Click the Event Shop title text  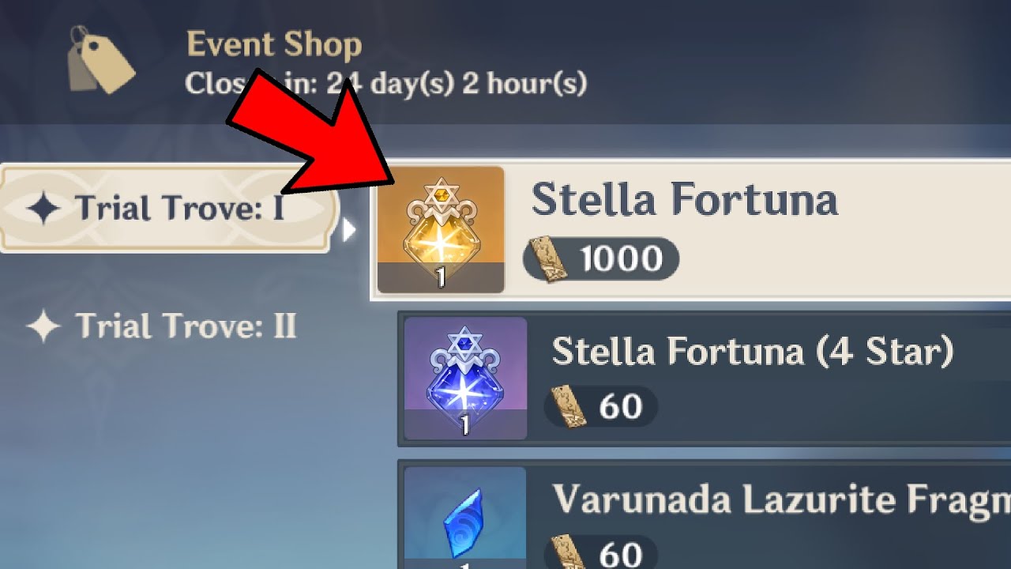point(274,43)
